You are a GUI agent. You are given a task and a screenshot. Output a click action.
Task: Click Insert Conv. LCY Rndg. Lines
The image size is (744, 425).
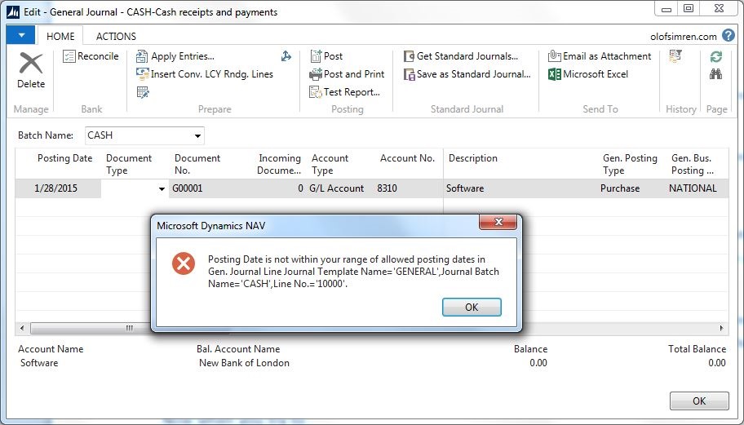coord(205,74)
